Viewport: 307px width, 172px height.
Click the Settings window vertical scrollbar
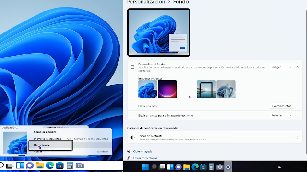tap(306, 82)
